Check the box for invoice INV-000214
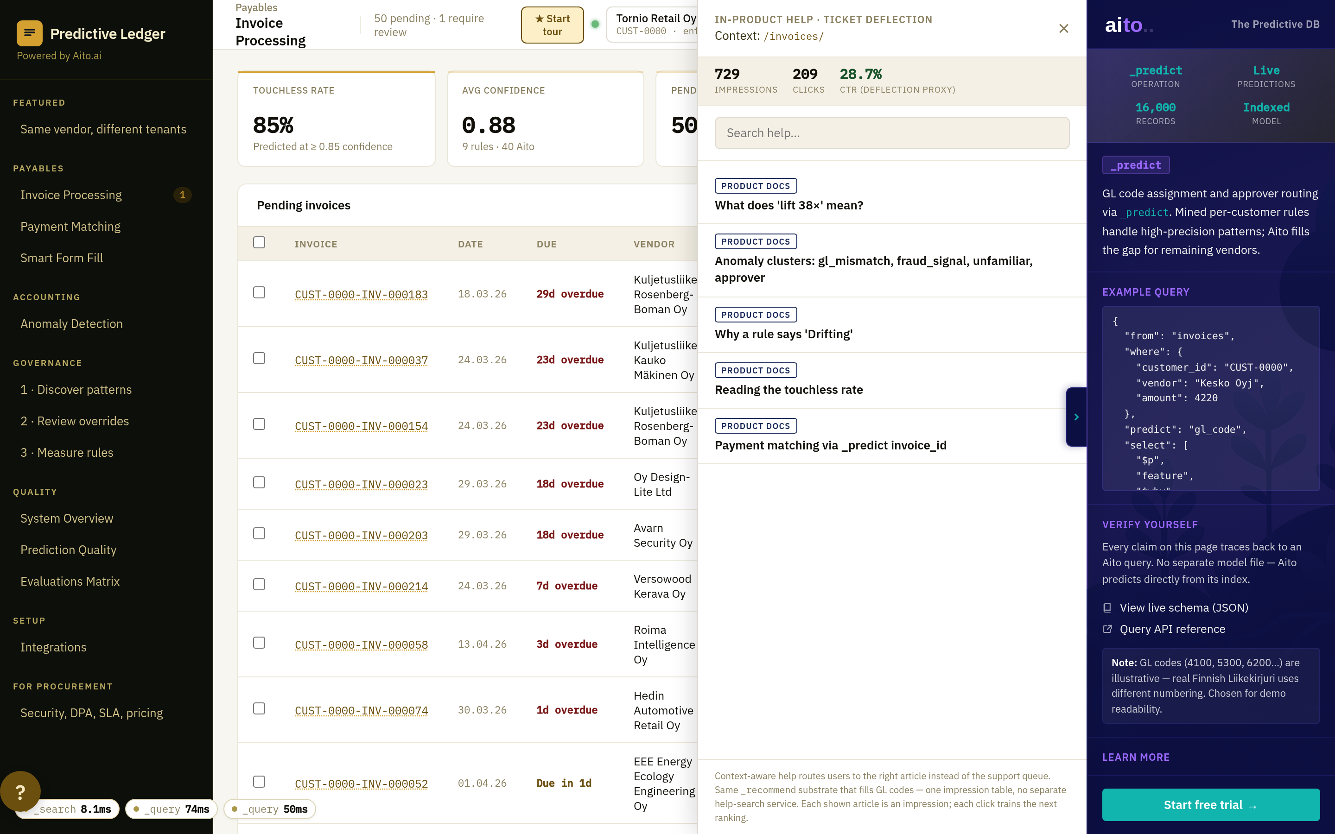The width and height of the screenshot is (1335, 834). (x=259, y=585)
